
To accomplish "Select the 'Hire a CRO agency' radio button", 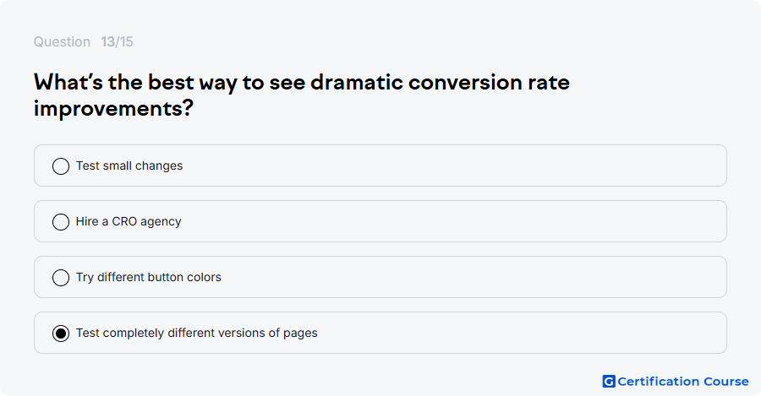I will [61, 221].
